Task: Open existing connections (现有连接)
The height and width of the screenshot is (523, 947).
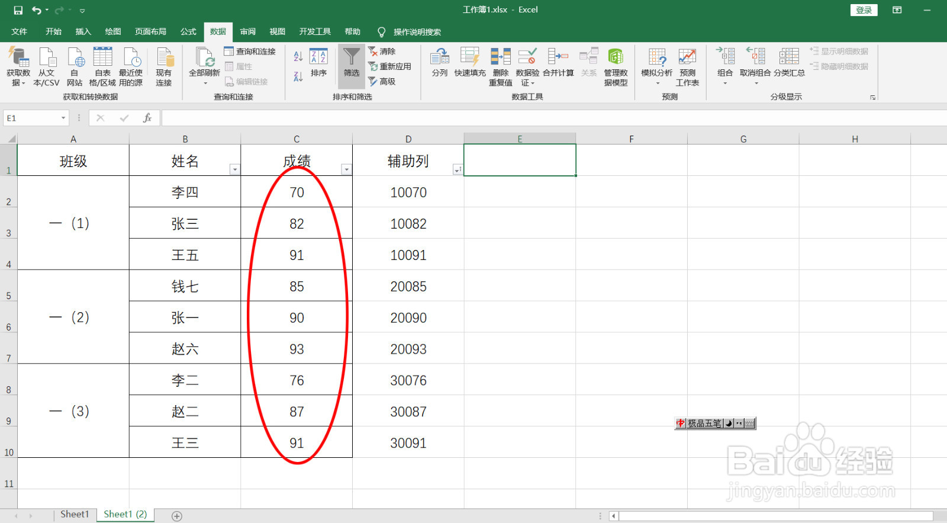Action: [164, 67]
